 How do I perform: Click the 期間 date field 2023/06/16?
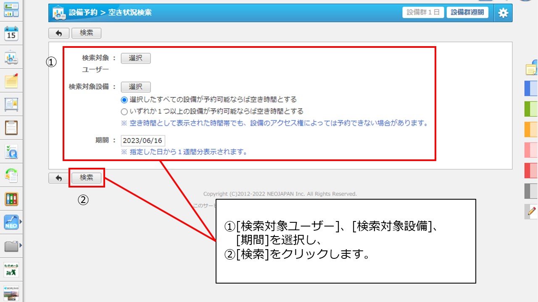pyautogui.click(x=142, y=141)
